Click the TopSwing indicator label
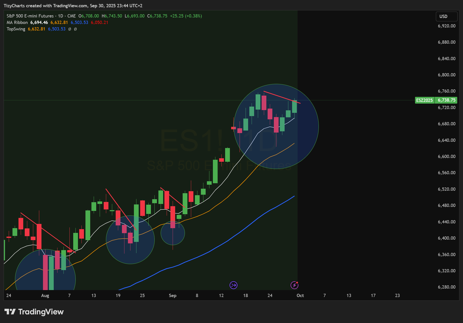The image size is (463, 323). [x=16, y=29]
